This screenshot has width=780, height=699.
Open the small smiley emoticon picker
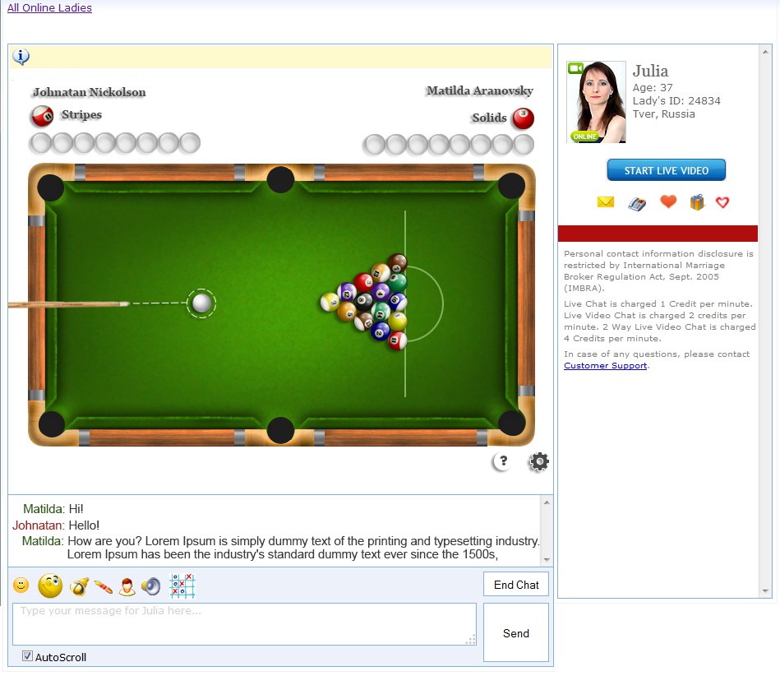(21, 585)
